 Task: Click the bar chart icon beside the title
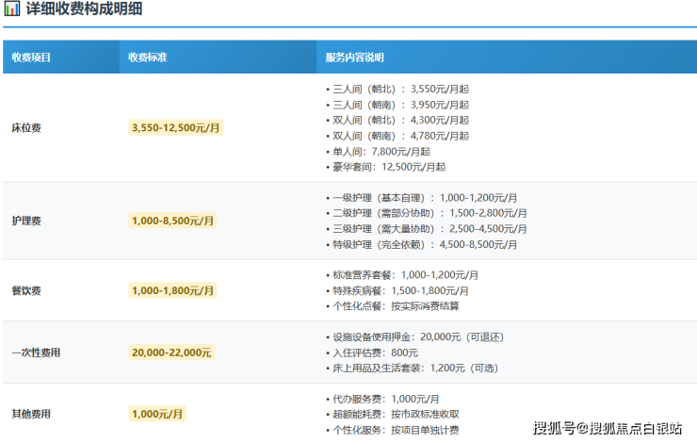12,13
